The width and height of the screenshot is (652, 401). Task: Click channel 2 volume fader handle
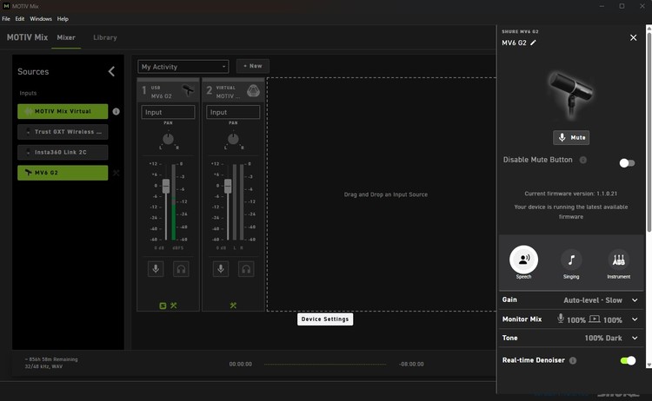[x=228, y=186]
